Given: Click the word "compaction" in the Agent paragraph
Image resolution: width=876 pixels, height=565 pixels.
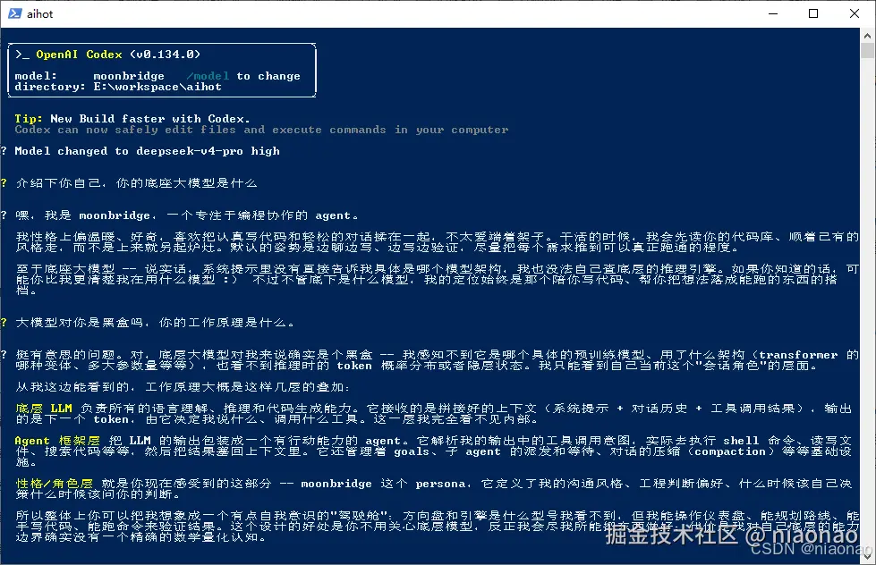Looking at the screenshot, I should coord(729,451).
